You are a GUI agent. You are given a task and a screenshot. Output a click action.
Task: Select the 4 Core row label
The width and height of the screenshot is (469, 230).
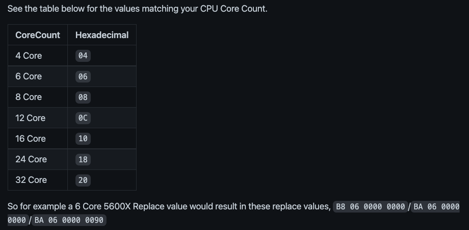pos(29,56)
